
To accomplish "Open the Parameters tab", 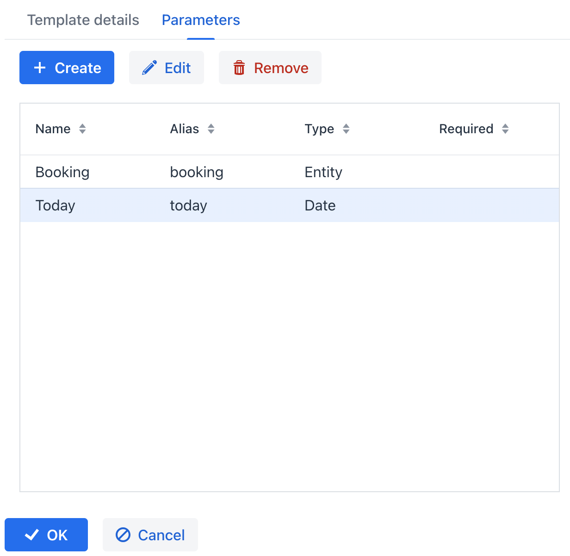I will (x=200, y=20).
